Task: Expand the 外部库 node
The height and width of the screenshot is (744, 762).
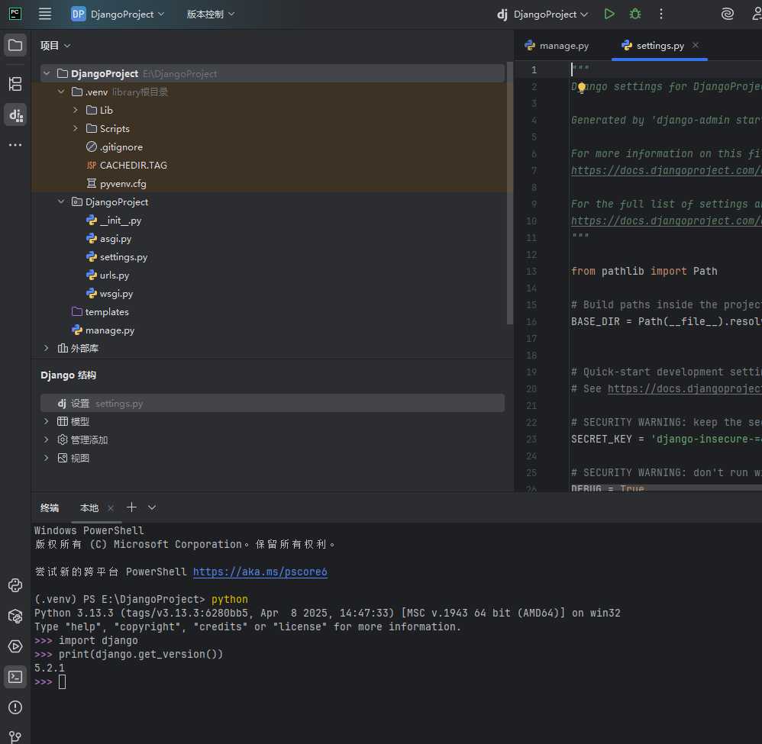Action: [x=47, y=348]
